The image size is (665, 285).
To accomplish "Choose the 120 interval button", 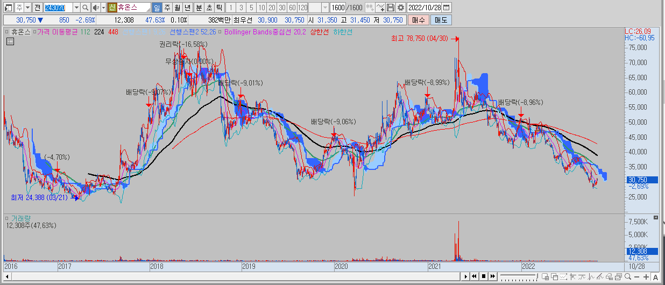I will coord(303,8).
